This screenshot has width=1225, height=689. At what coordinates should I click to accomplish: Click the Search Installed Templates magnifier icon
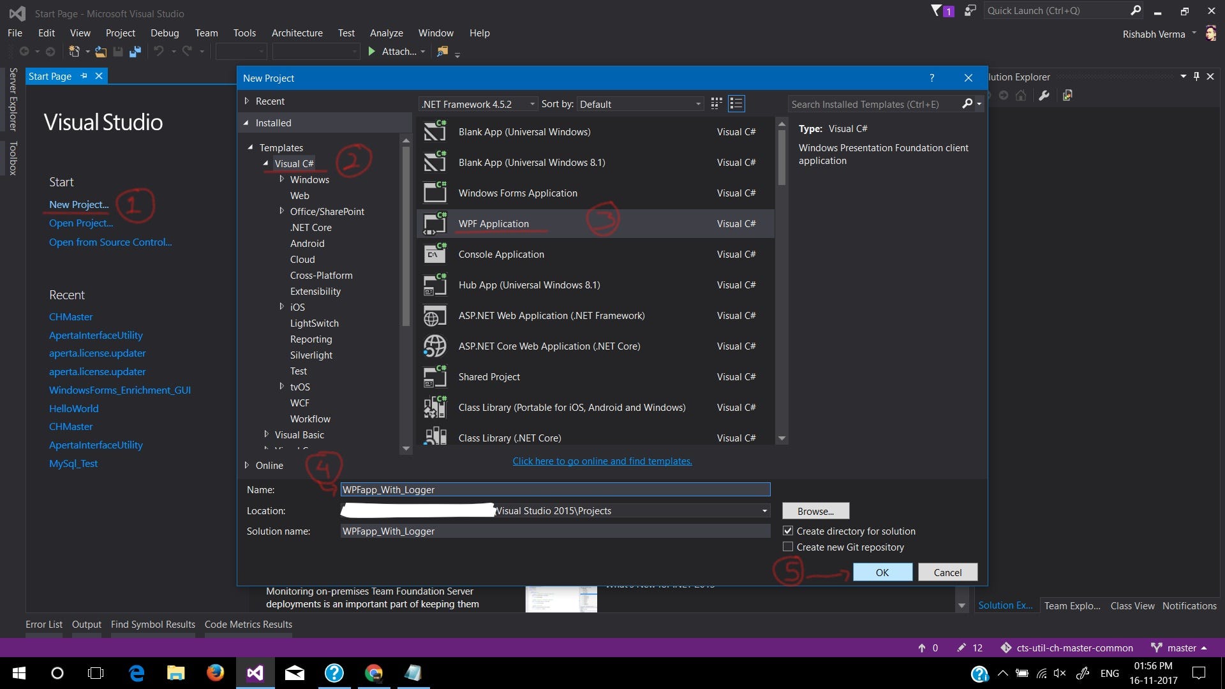(967, 103)
